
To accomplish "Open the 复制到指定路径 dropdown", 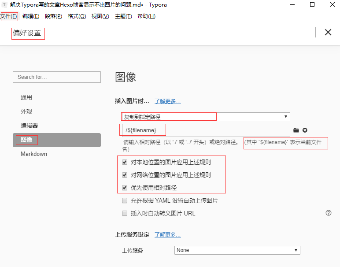I will pos(206,117).
